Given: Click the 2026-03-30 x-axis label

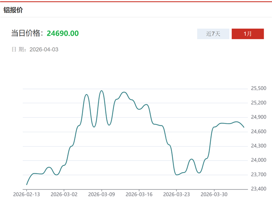Looking at the screenshot, I should pyautogui.click(x=214, y=194).
